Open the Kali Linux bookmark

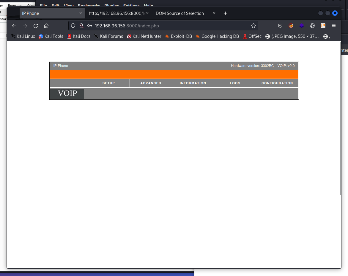click(23, 36)
